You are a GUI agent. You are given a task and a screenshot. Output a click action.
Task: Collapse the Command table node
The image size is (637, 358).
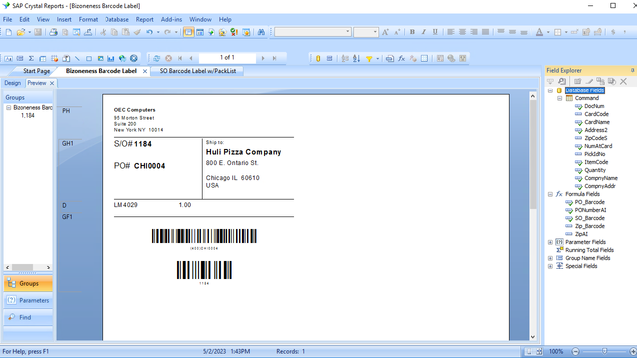coord(559,98)
